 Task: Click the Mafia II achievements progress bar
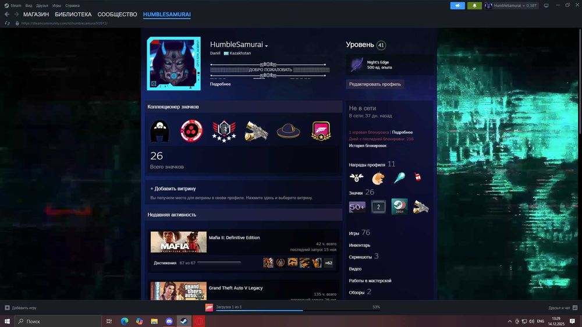[x=219, y=262]
